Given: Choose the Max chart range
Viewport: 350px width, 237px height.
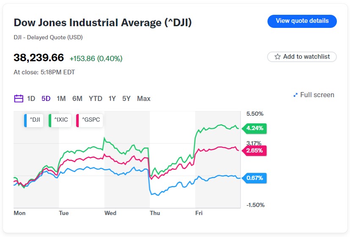Looking at the screenshot, I should [144, 98].
